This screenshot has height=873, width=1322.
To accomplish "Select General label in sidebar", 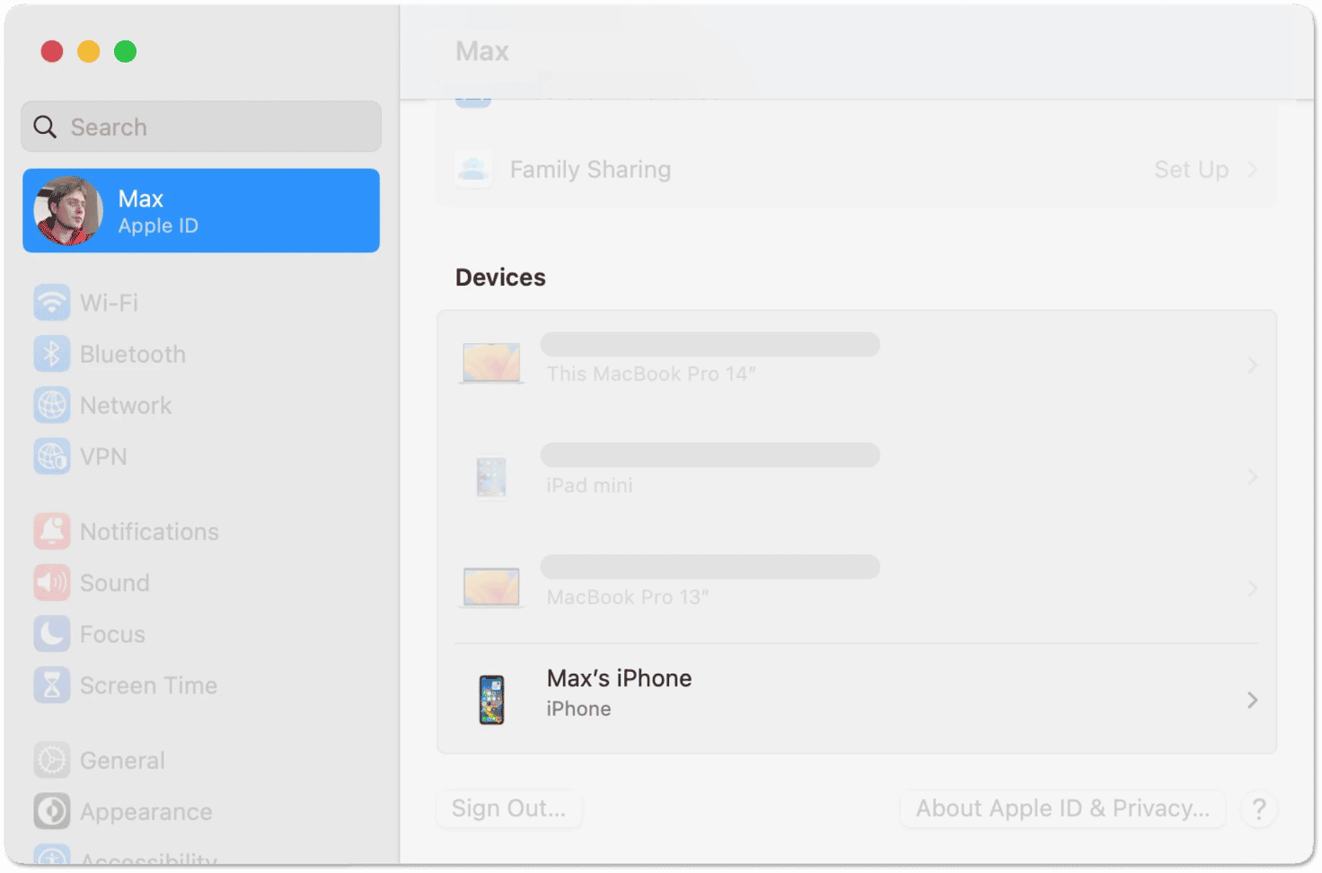I will coord(122,761).
